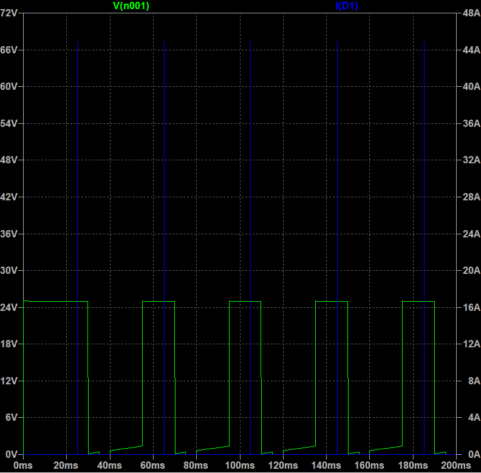Image resolution: width=481 pixels, height=473 pixels.
Task: Click the 24V voltage axis label
Action: [x=9, y=307]
